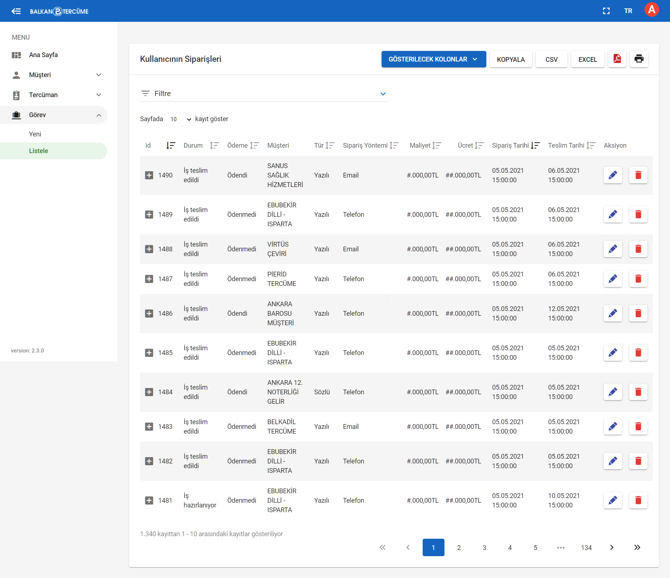The height and width of the screenshot is (578, 670).
Task: Delete order 1484 with the trash icon
Action: [638, 392]
